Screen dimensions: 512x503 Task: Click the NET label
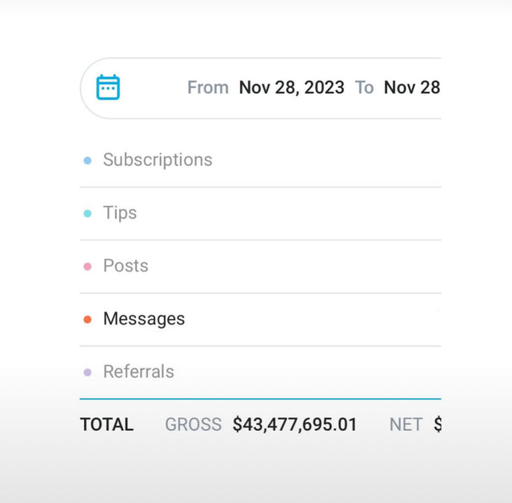click(406, 425)
